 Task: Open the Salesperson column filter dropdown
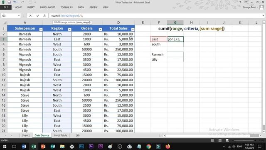pyautogui.click(x=41, y=30)
